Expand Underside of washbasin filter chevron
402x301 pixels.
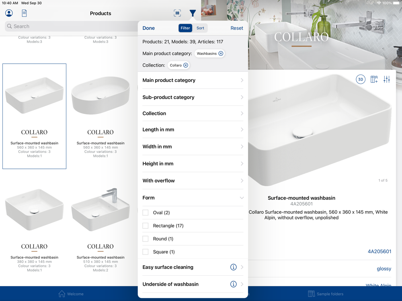pos(242,284)
